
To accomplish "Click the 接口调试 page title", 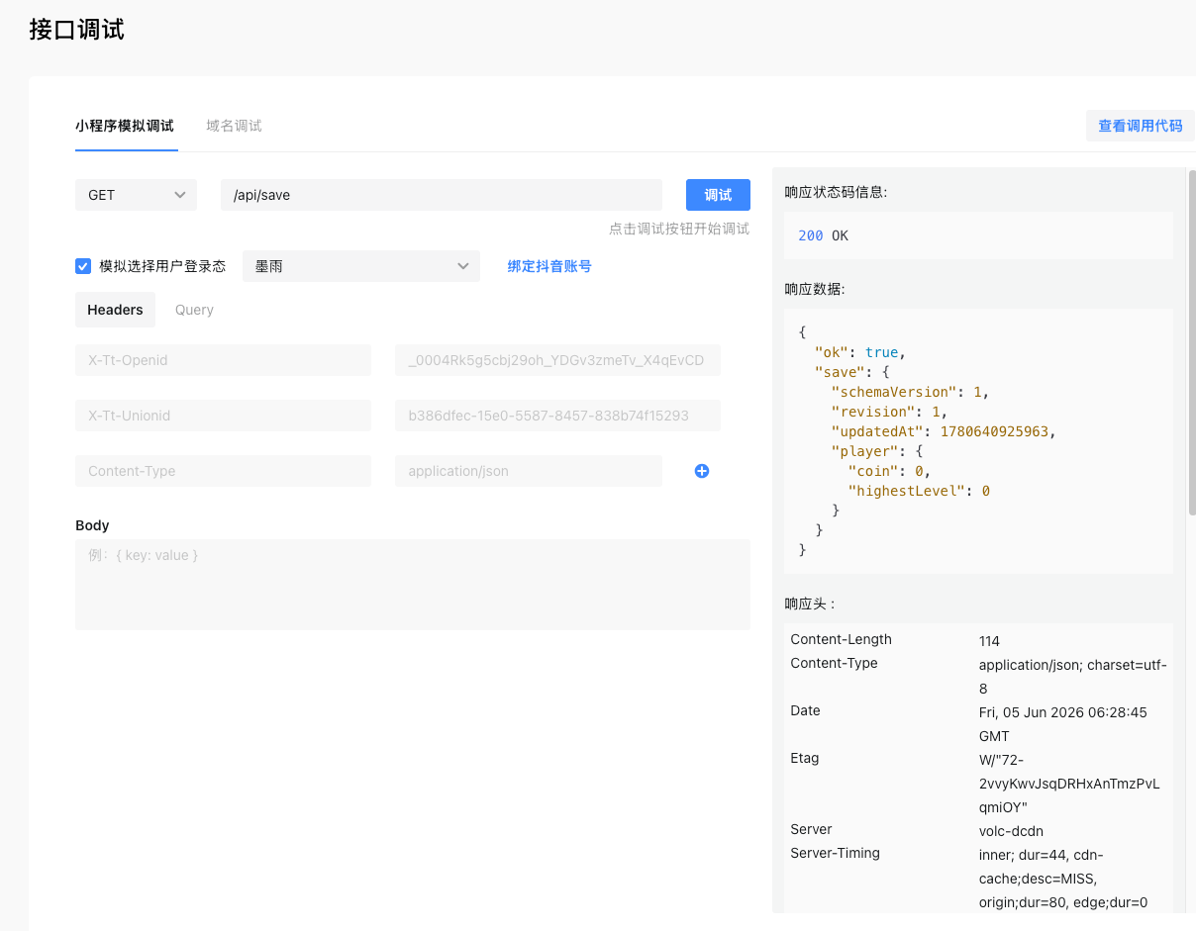I will 77,30.
